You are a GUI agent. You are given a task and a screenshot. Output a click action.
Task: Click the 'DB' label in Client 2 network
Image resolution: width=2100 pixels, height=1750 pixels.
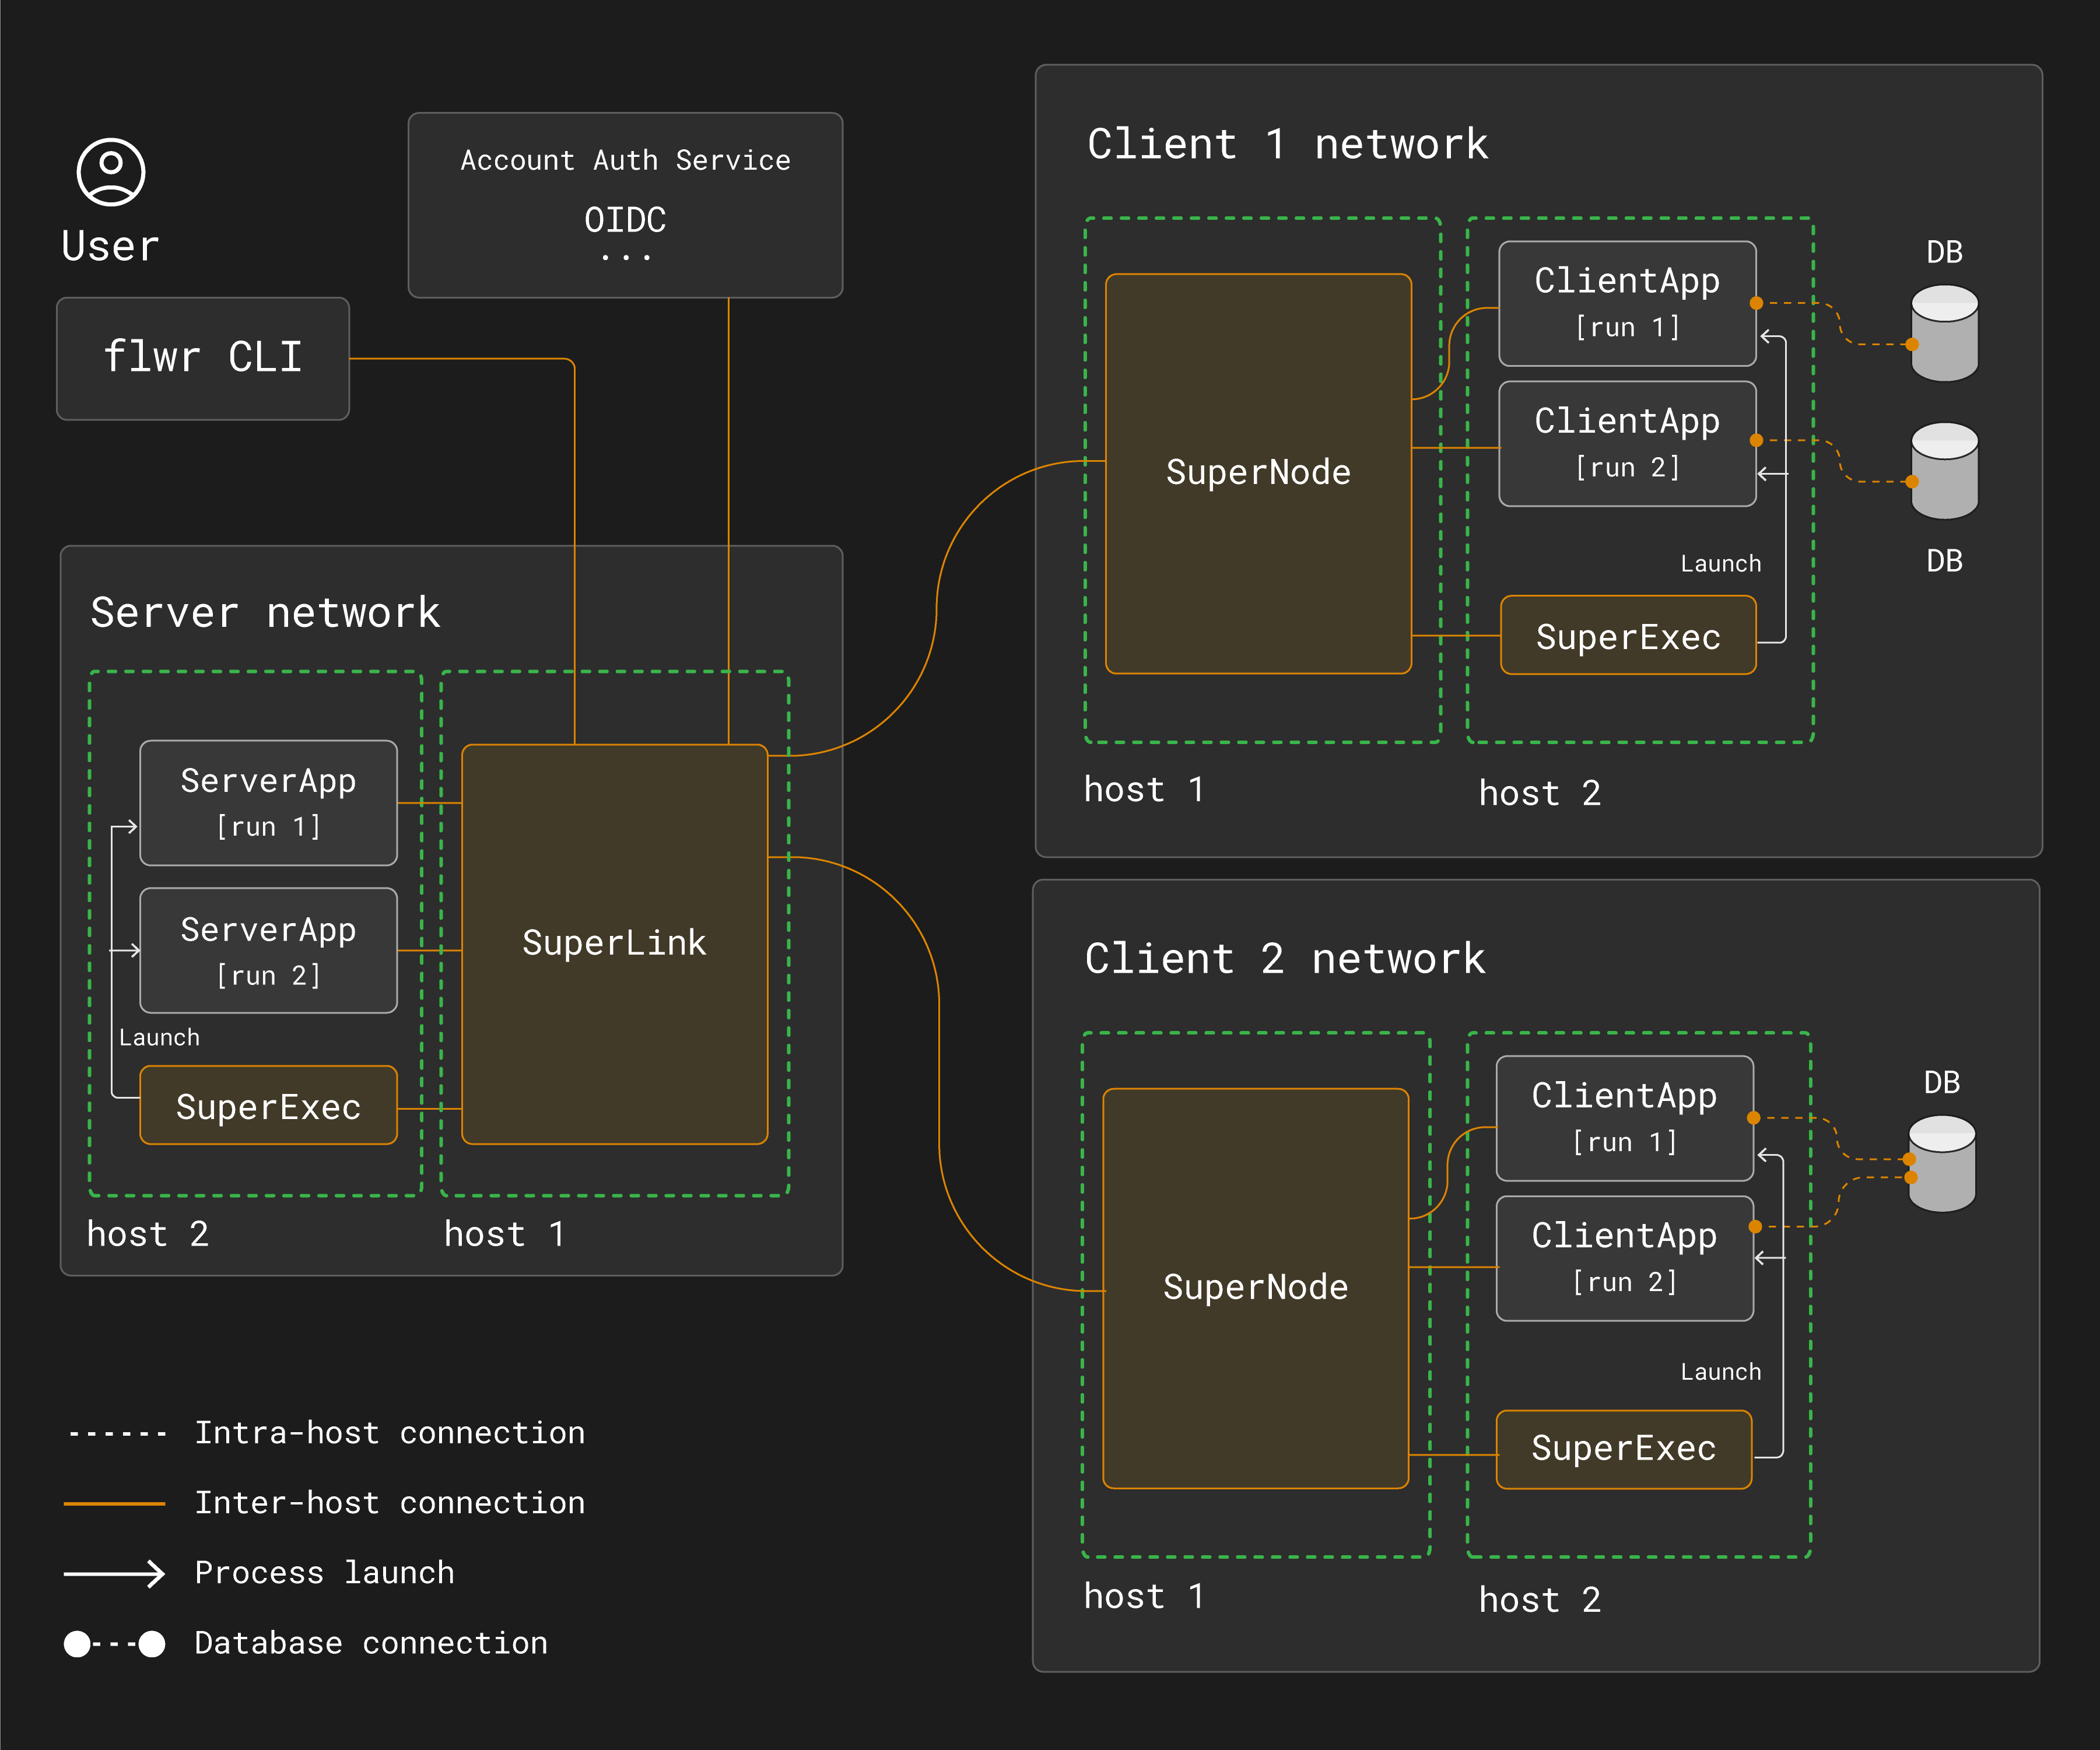(1942, 1082)
